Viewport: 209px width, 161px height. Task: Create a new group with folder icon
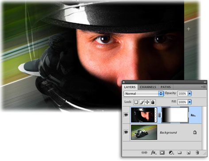click(x=179, y=153)
